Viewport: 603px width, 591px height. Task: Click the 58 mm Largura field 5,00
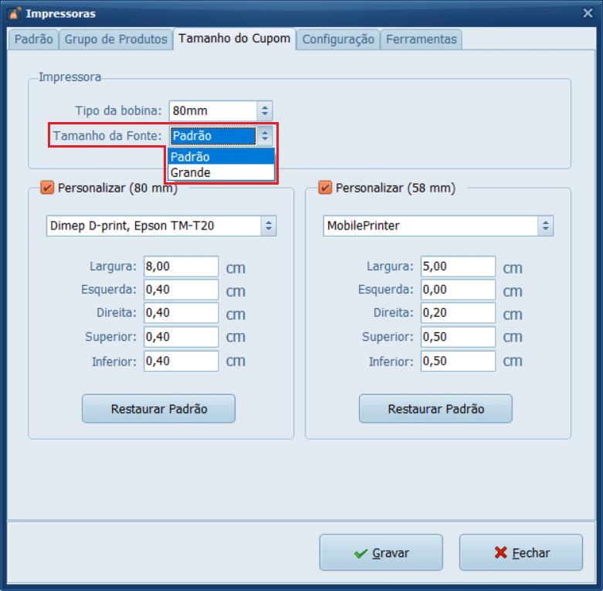(x=458, y=267)
